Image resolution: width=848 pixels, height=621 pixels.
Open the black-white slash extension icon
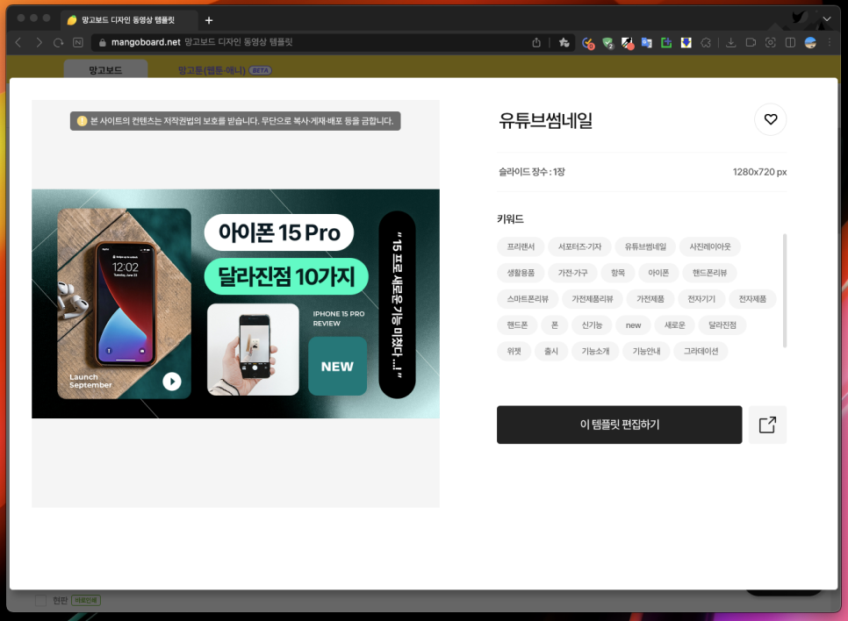pos(628,43)
